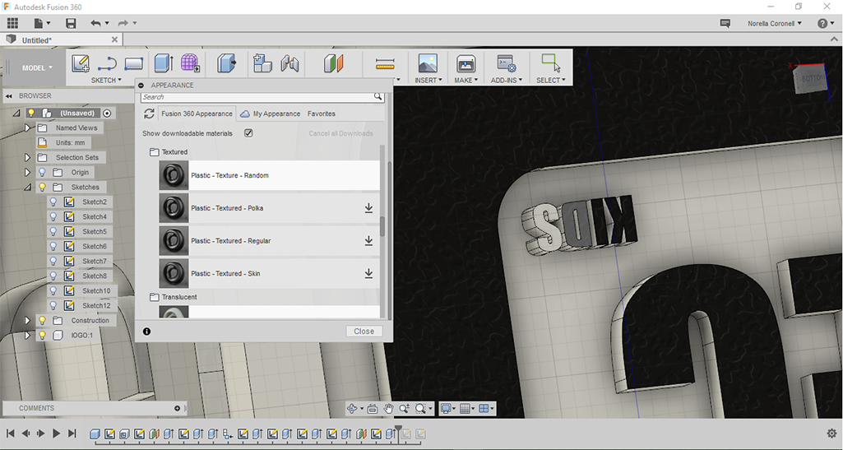Open the Create Form purple icon
The width and height of the screenshot is (843, 450).
coord(190,63)
